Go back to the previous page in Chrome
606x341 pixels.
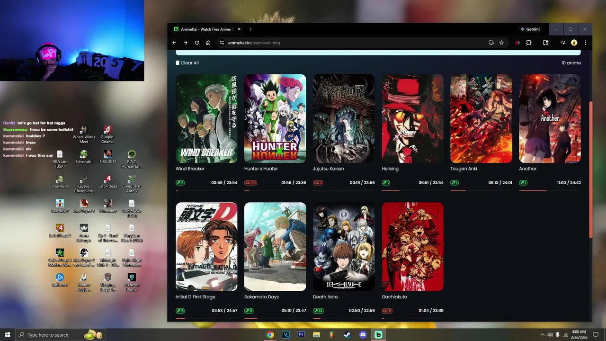[x=174, y=43]
